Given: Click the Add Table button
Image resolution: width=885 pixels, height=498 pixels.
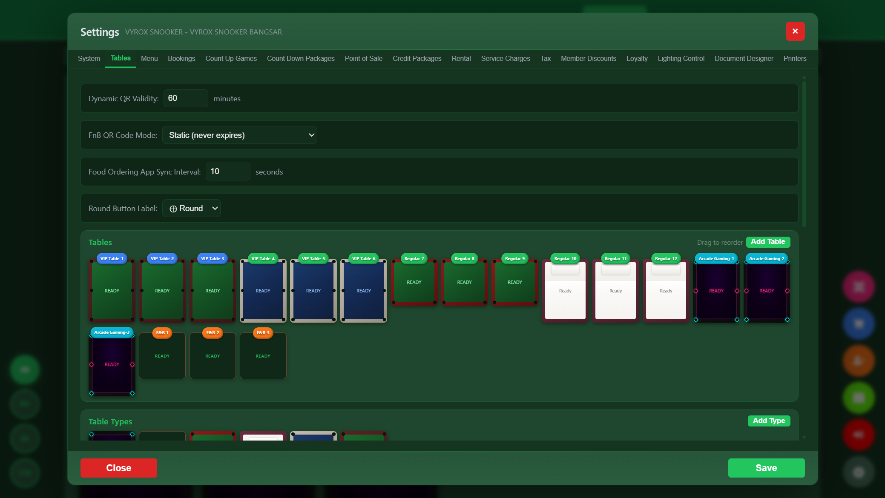Looking at the screenshot, I should pyautogui.click(x=768, y=242).
